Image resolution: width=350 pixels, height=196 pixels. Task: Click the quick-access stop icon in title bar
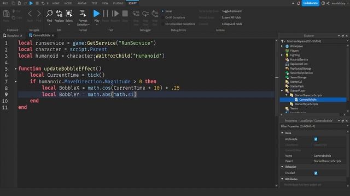point(37,3)
